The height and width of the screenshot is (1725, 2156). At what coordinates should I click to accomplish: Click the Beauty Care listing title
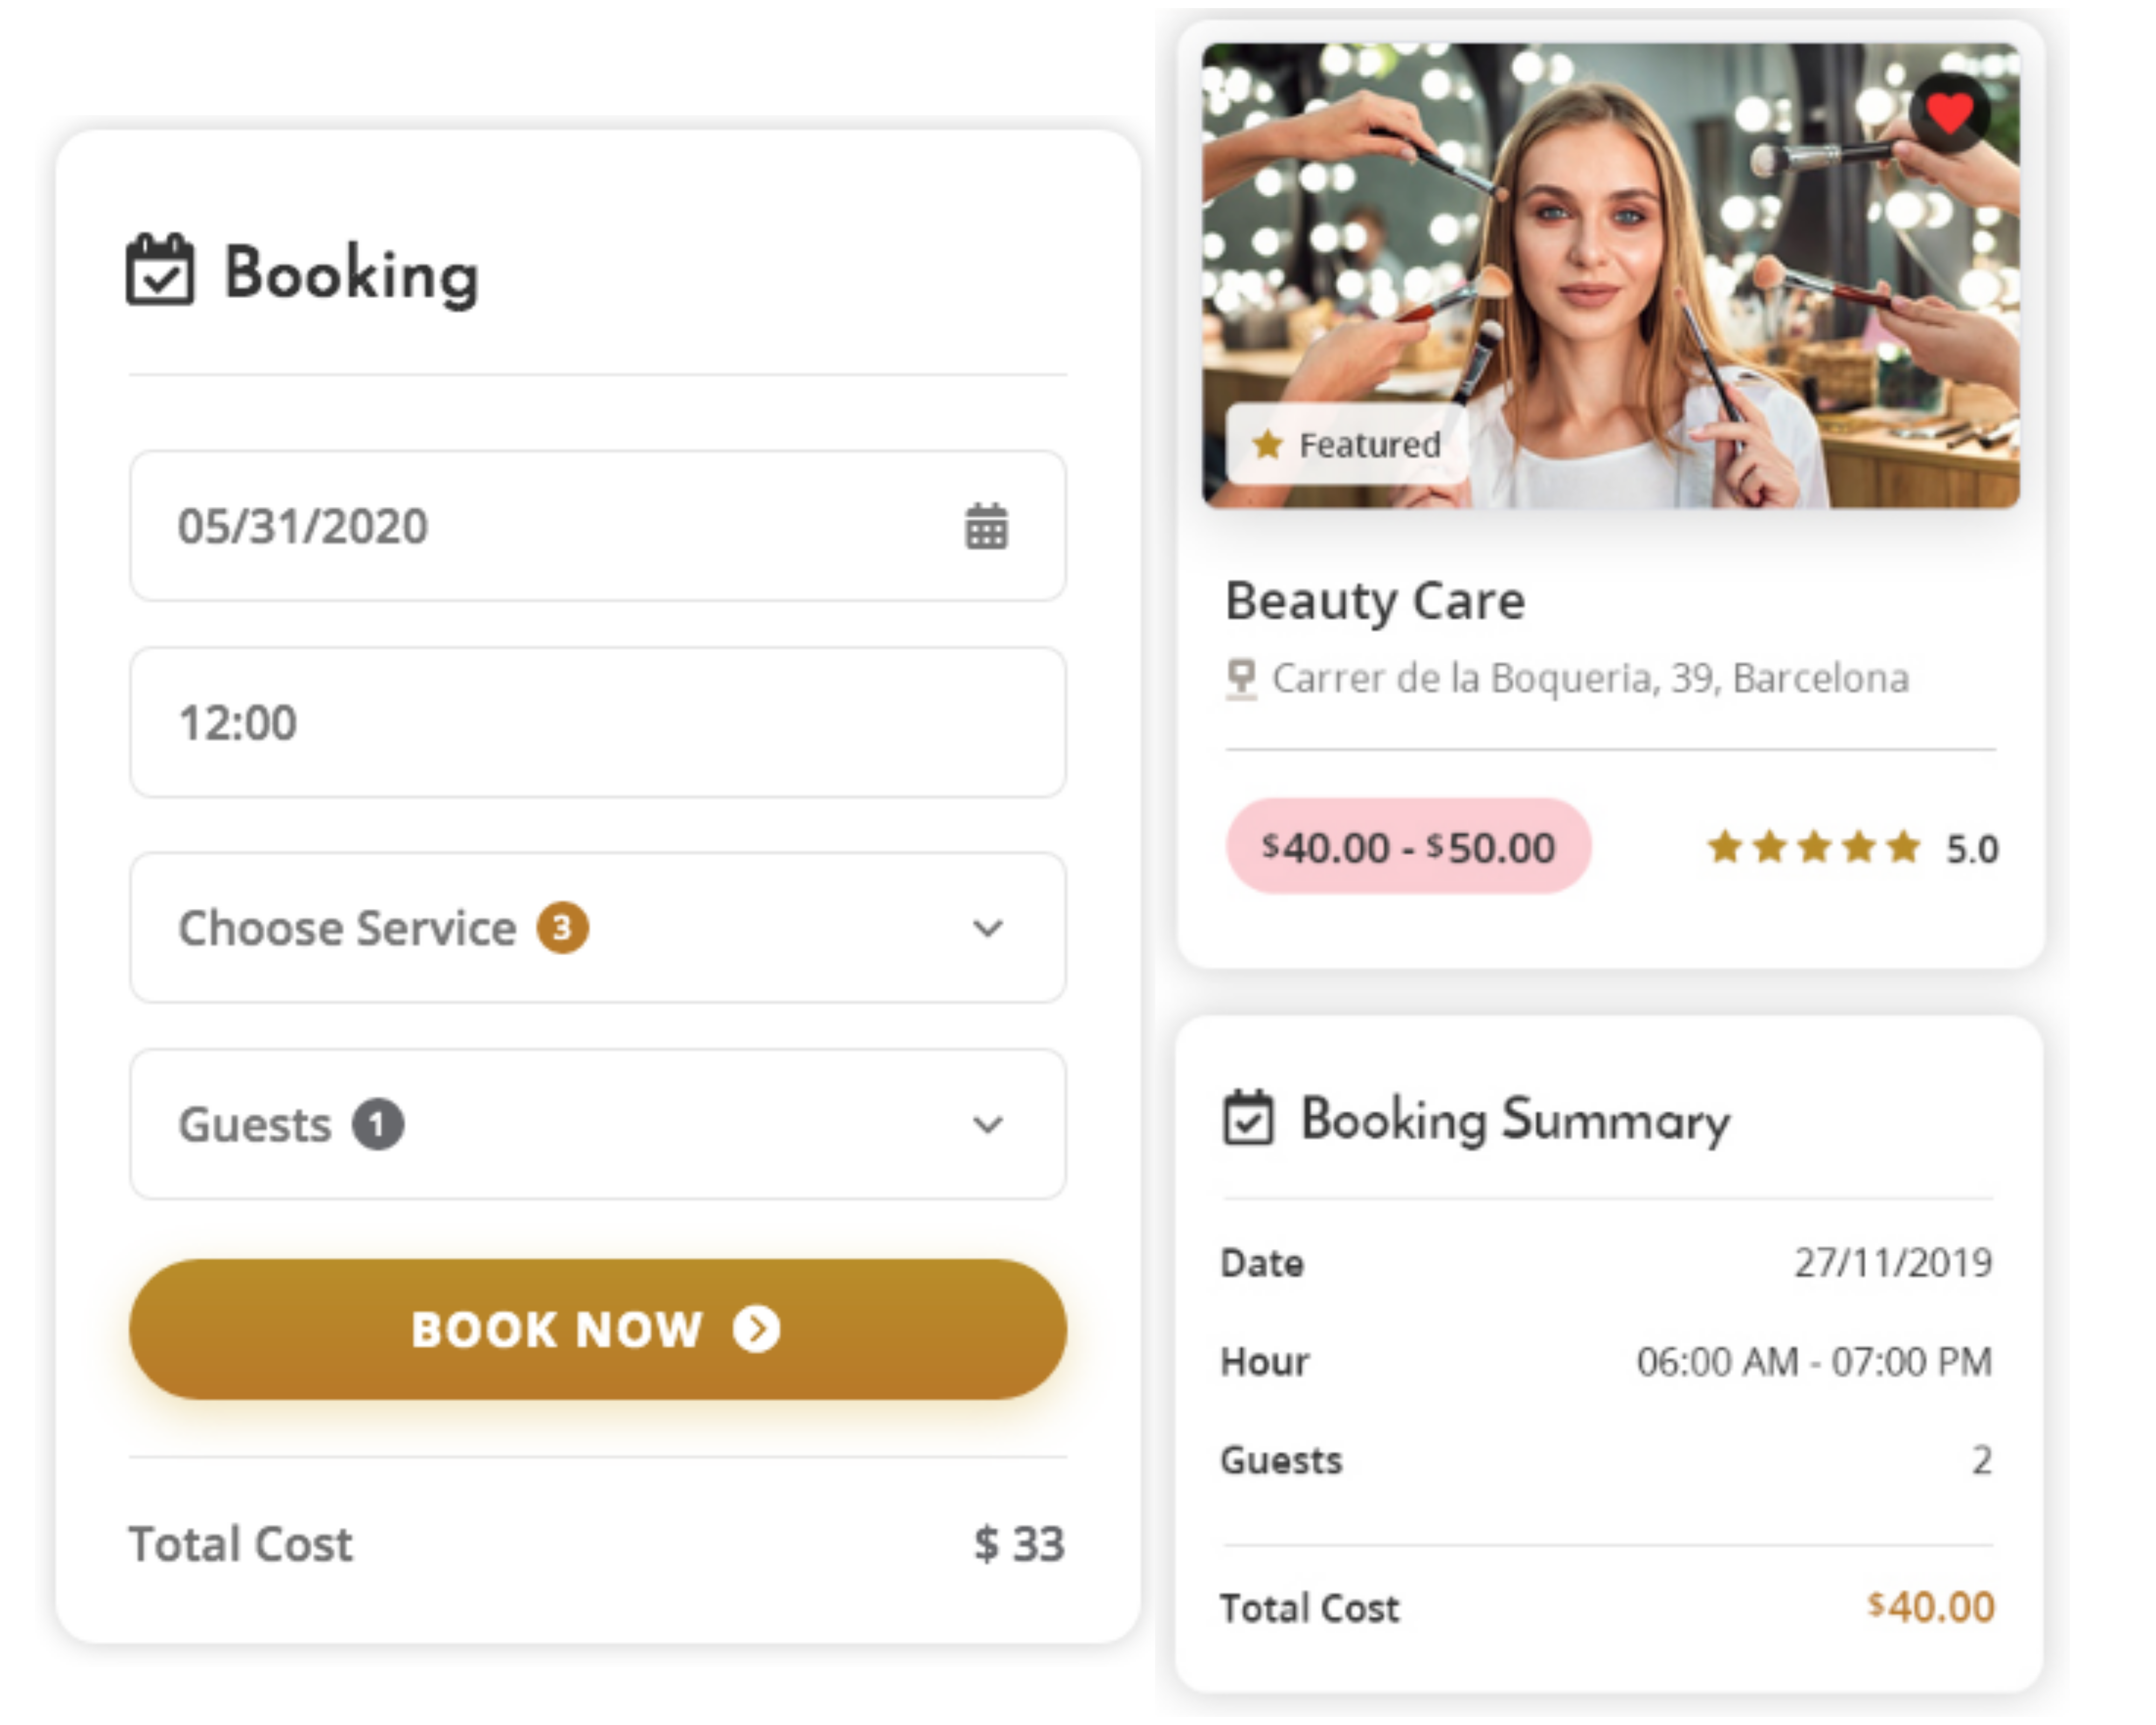tap(1375, 601)
